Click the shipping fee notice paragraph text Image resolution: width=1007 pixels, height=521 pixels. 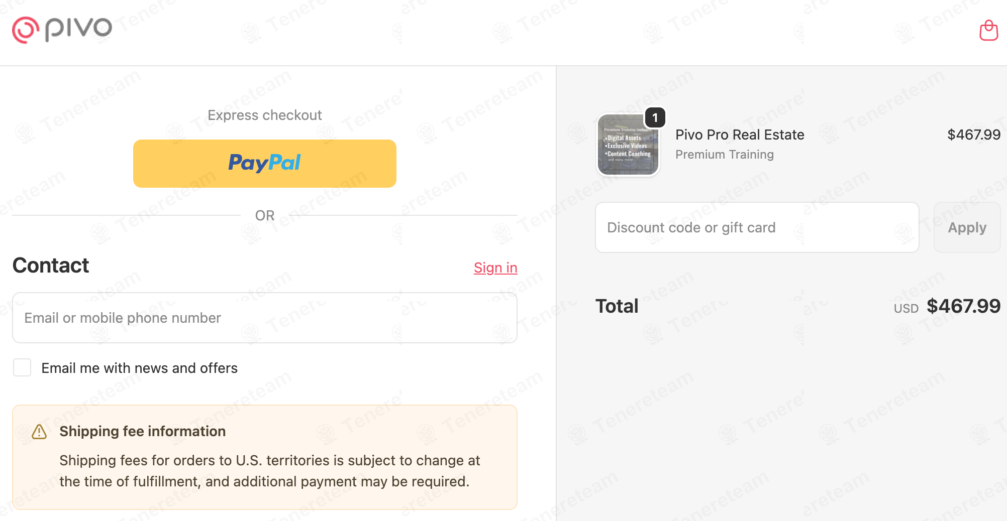270,471
